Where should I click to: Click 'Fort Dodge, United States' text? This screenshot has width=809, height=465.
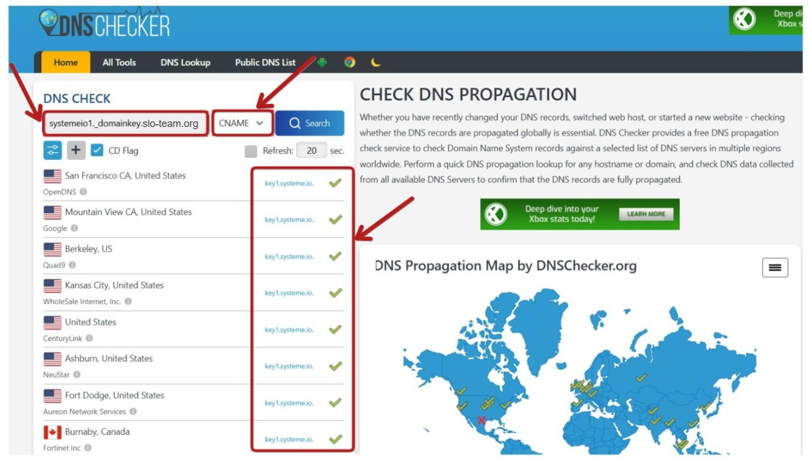click(x=114, y=395)
